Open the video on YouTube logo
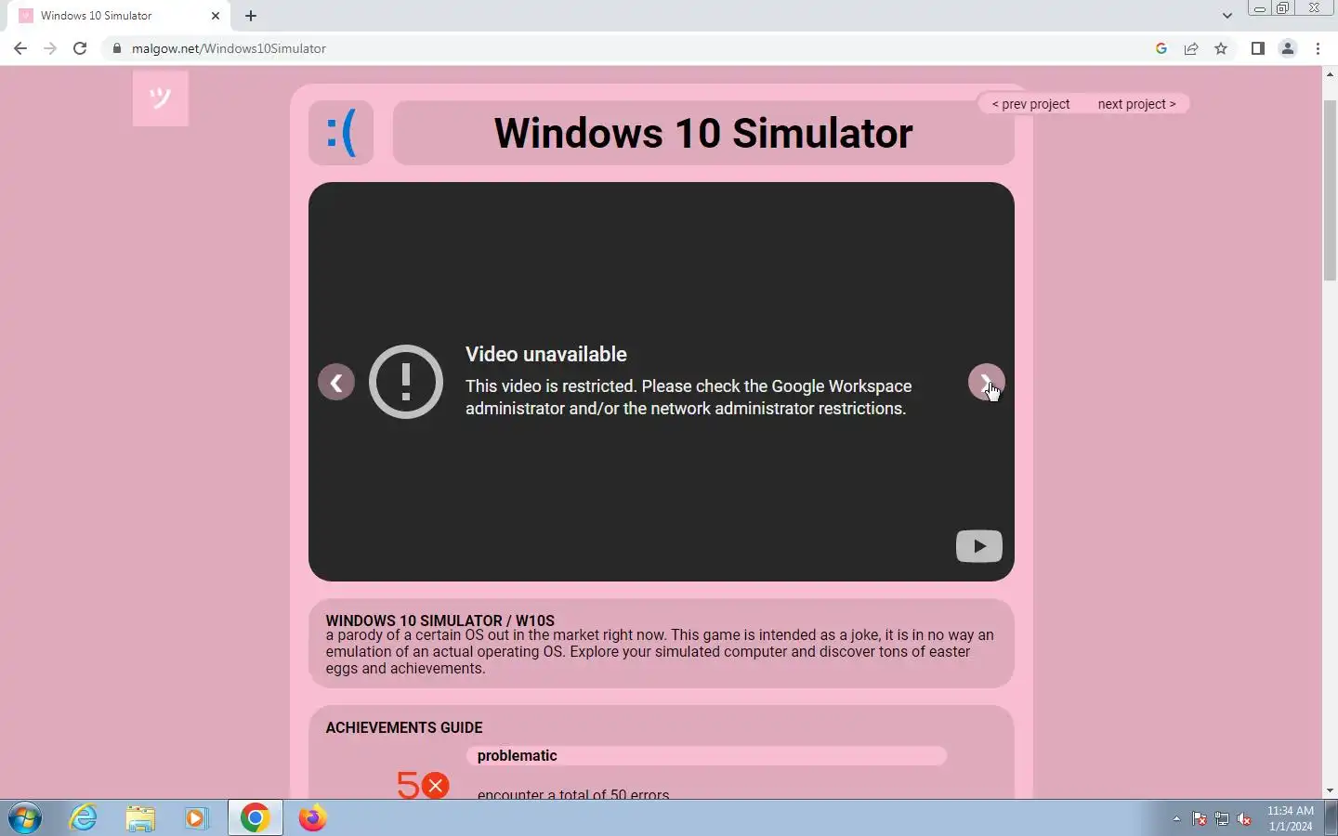The width and height of the screenshot is (1338, 836). 979,546
